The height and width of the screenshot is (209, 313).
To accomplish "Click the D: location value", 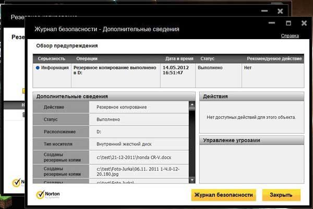I will (99, 132).
